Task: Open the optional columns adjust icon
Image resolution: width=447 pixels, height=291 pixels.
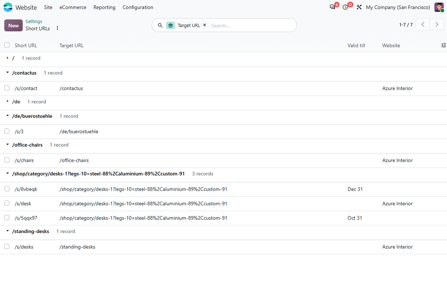Action: tap(443, 45)
